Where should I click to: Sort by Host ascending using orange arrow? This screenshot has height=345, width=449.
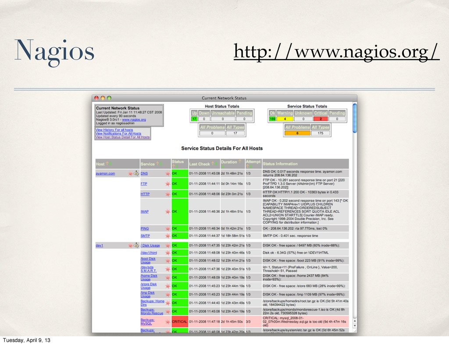(x=107, y=163)
